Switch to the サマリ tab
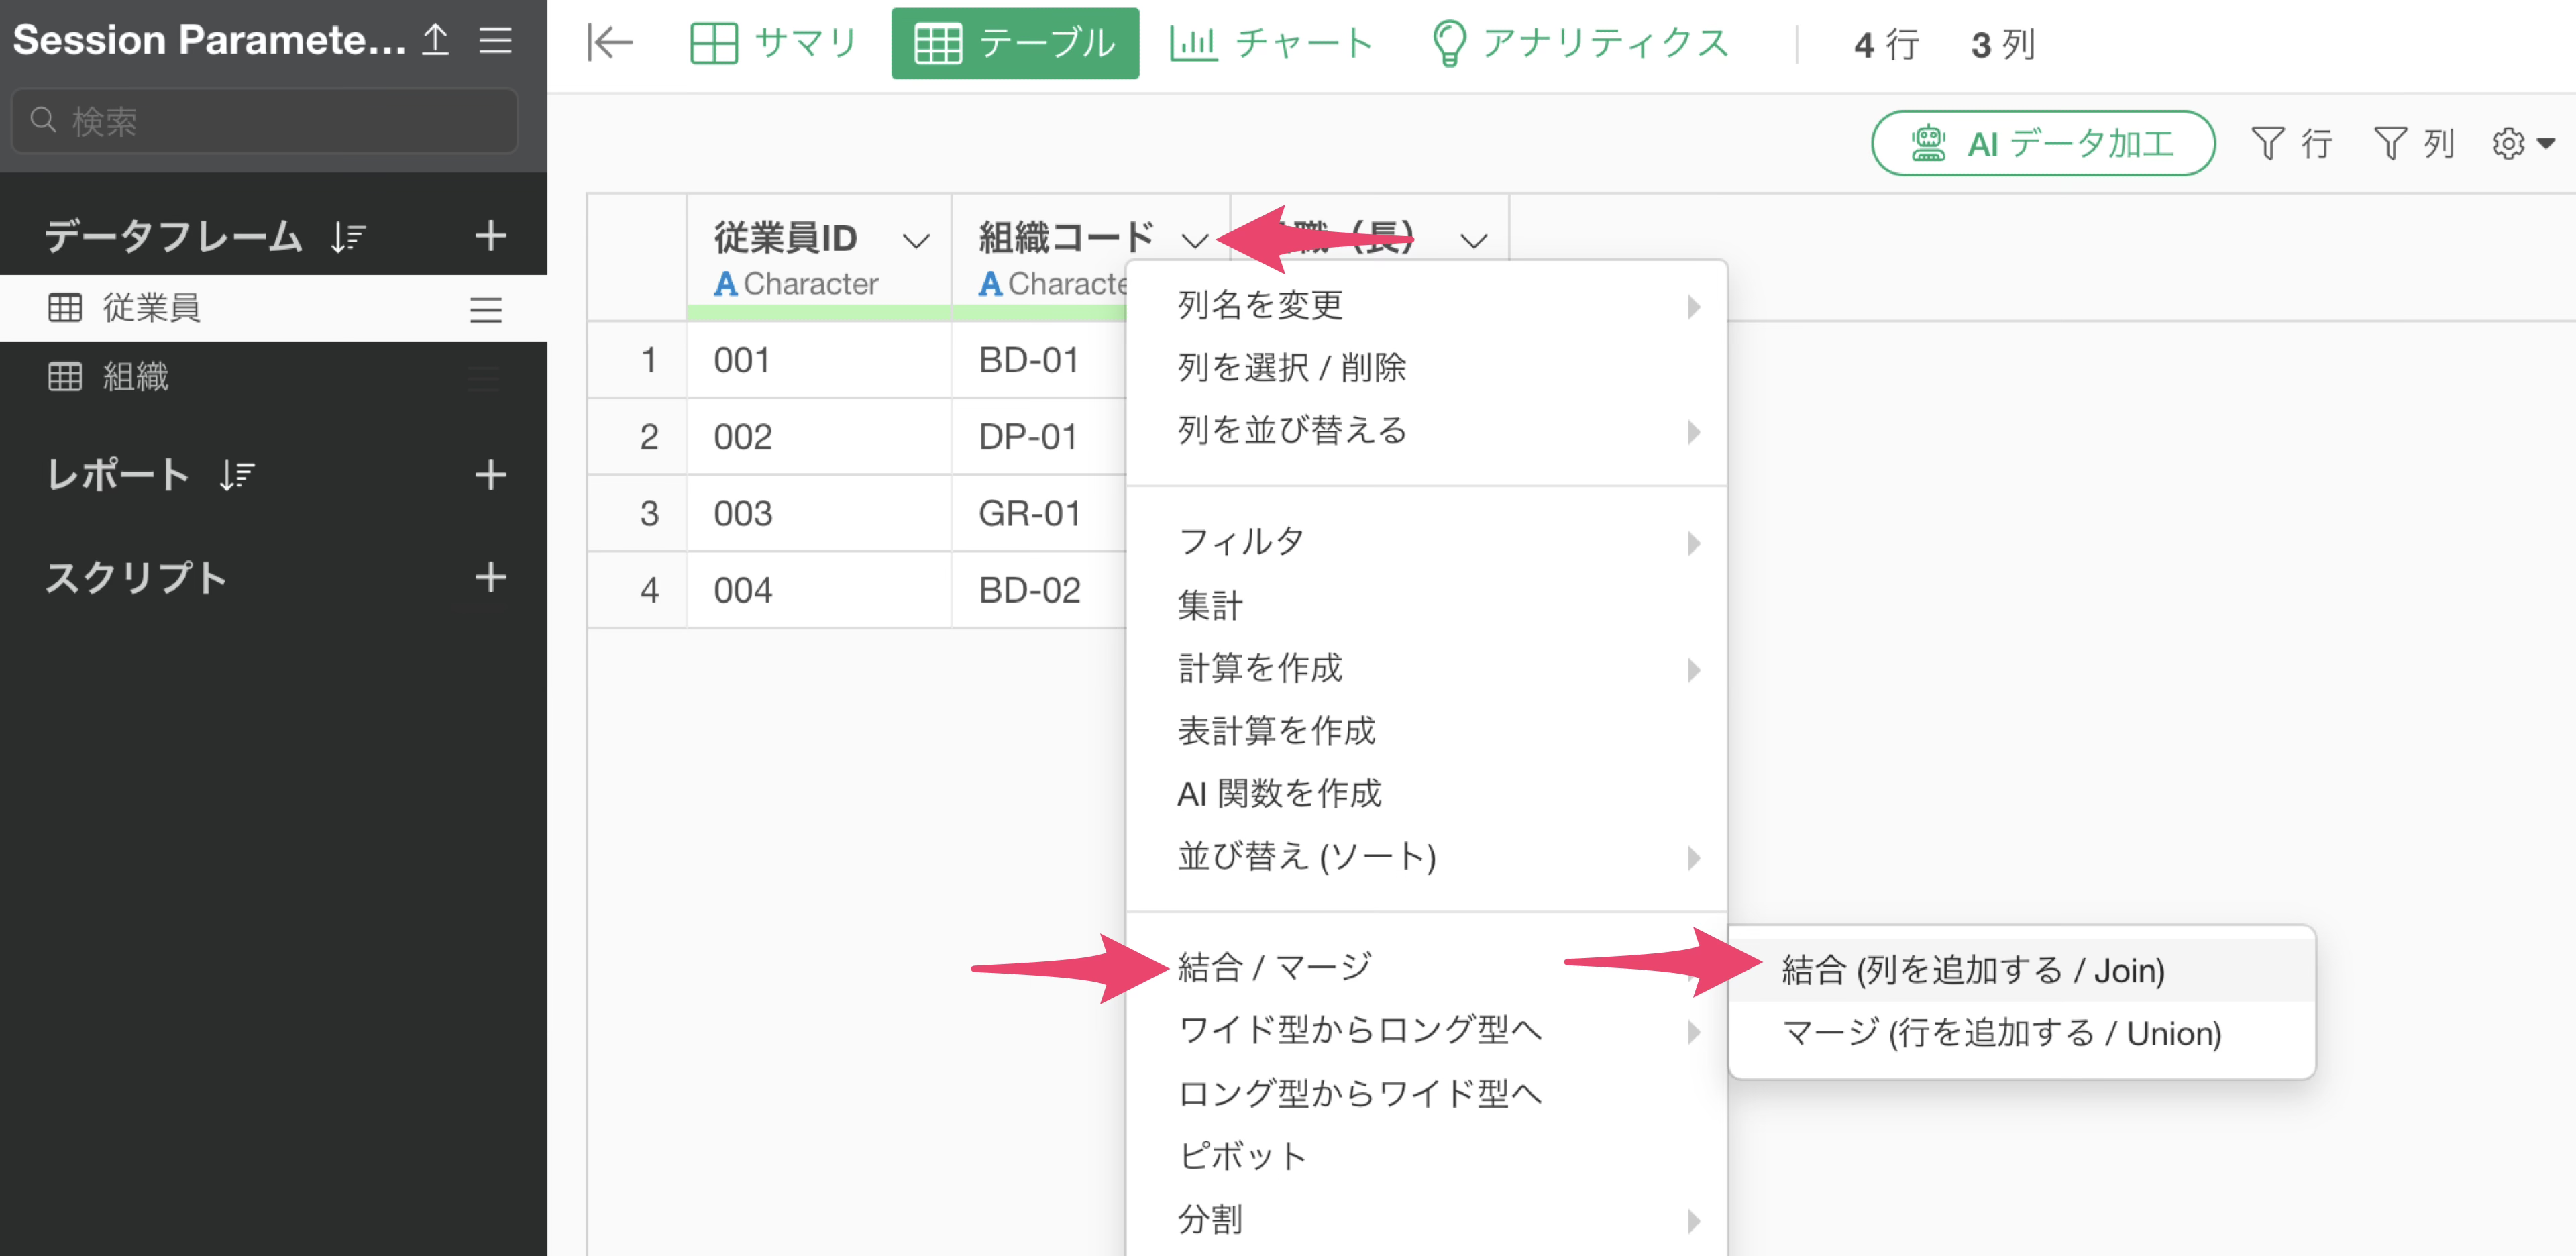The image size is (2576, 1256). click(774, 43)
